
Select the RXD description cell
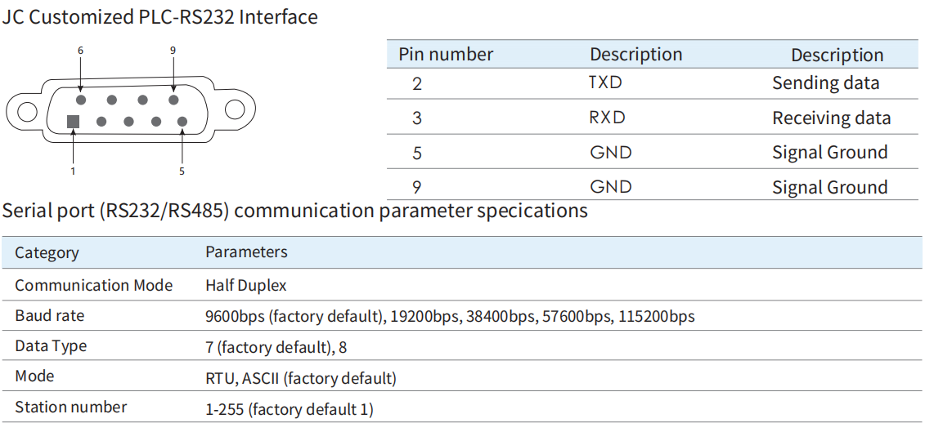607,118
